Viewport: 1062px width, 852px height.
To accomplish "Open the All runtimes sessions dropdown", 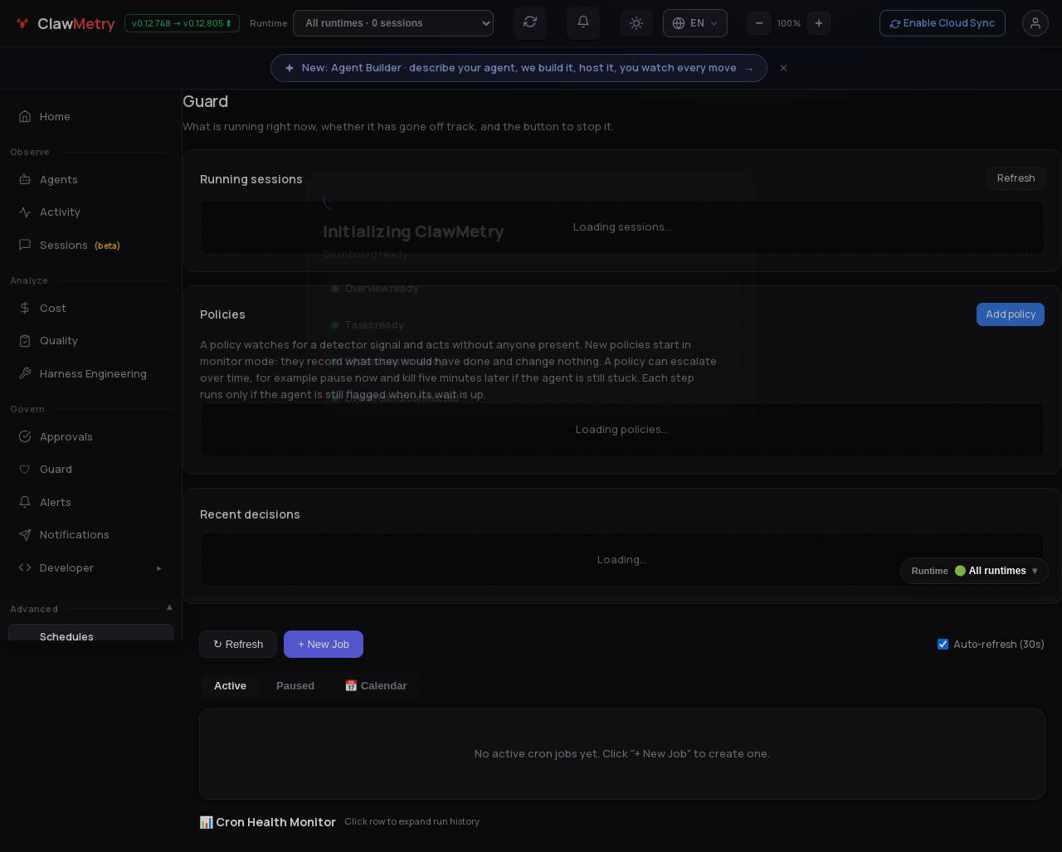I will pos(393,23).
